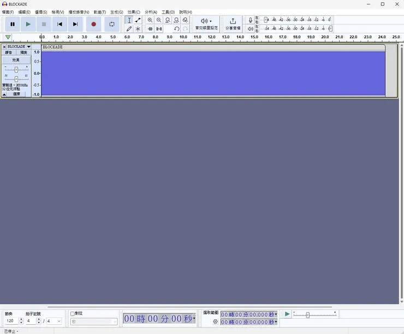Open selection end time format dropdown
The image size is (404, 334).
276,322
